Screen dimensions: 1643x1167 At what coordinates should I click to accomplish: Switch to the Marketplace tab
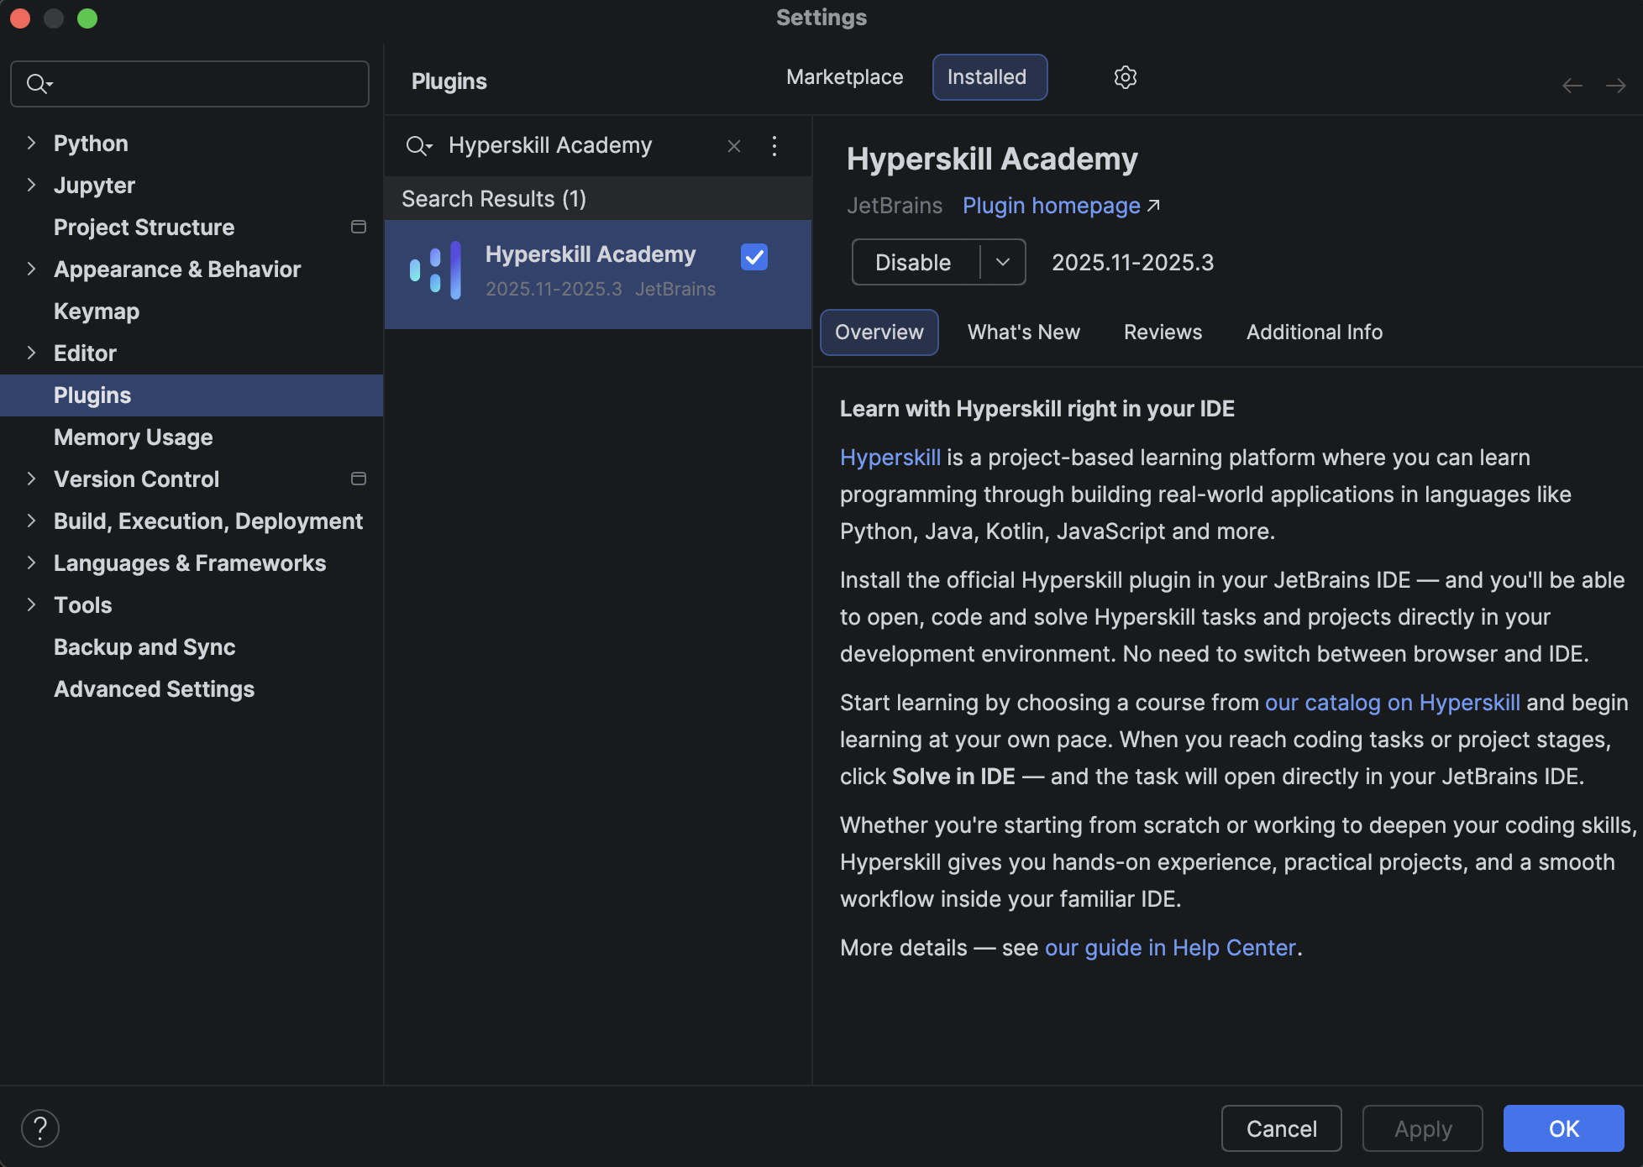[844, 77]
